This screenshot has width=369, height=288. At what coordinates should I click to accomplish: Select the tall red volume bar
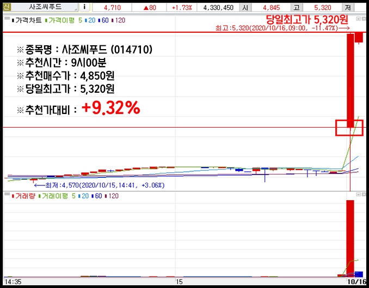350,238
